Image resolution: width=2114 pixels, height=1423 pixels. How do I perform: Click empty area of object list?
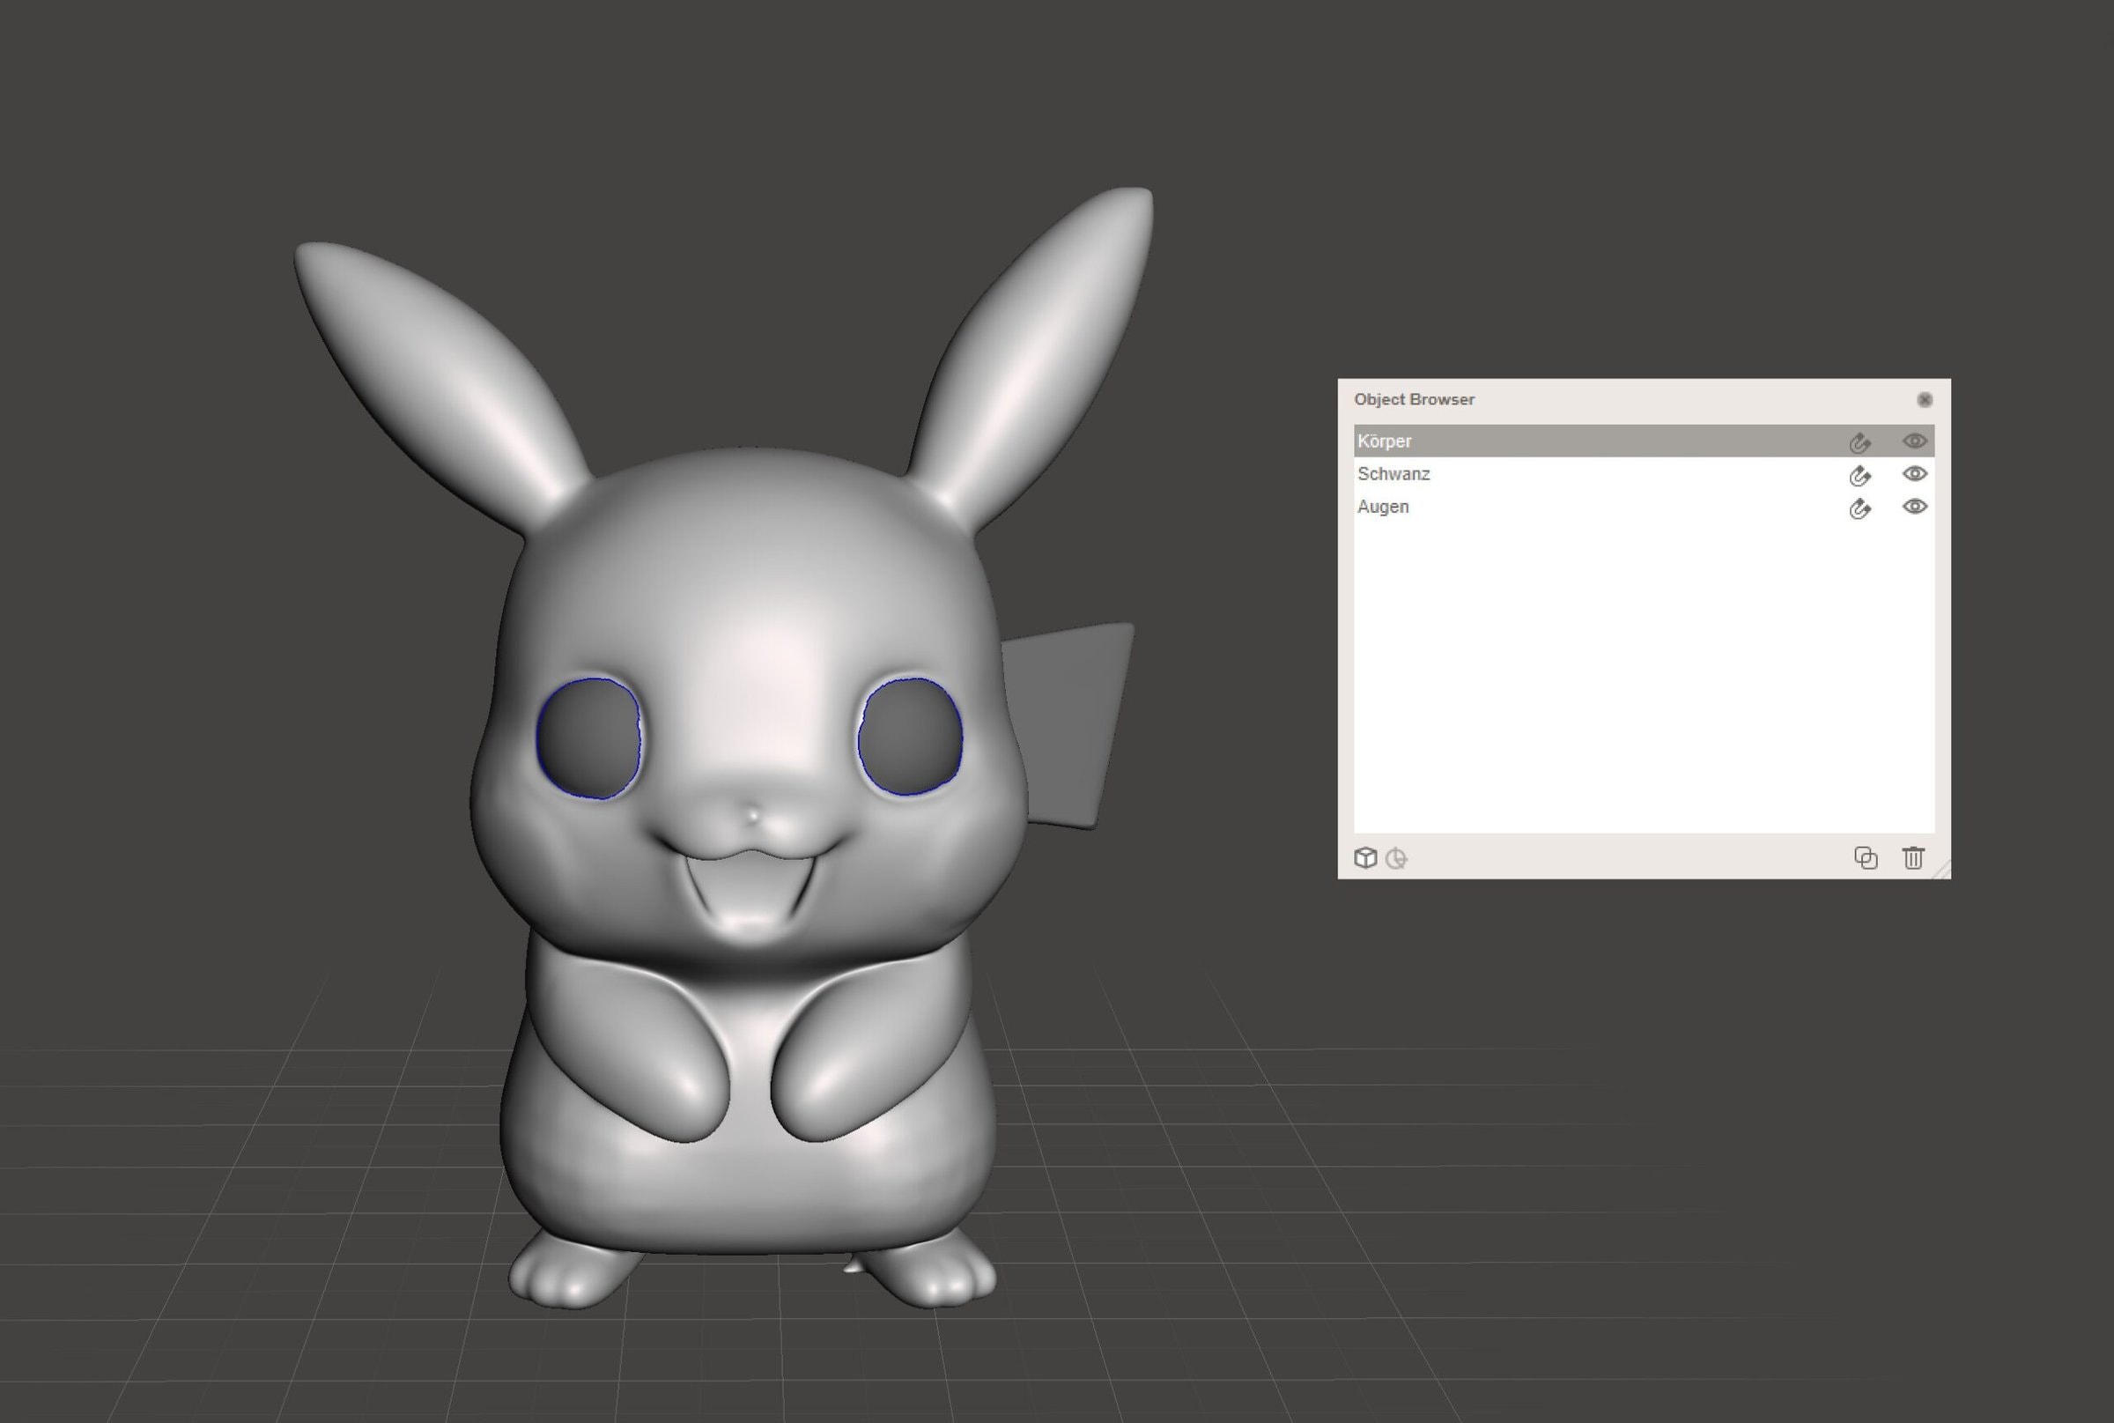tap(1642, 680)
